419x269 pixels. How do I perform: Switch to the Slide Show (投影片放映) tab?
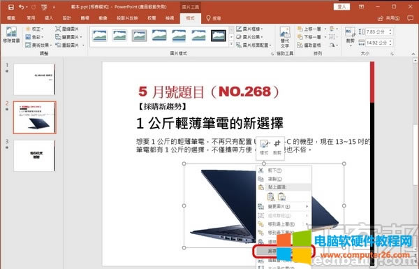coord(127,18)
